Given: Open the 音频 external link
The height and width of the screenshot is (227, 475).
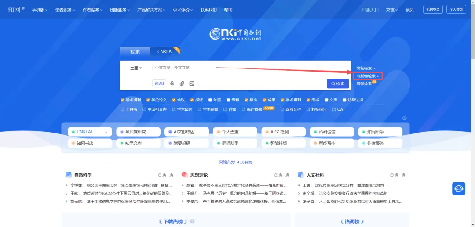Looking at the screenshot, I should pos(230,109).
